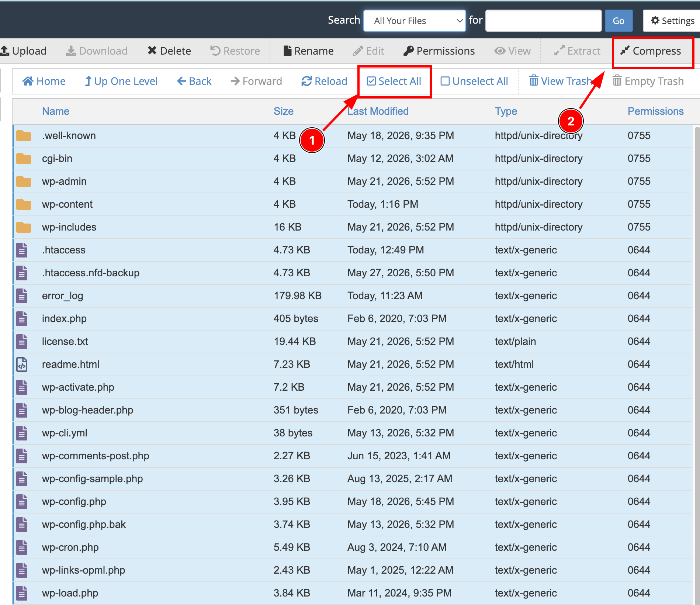700x605 pixels.
Task: Click the Go search button
Action: [618, 21]
